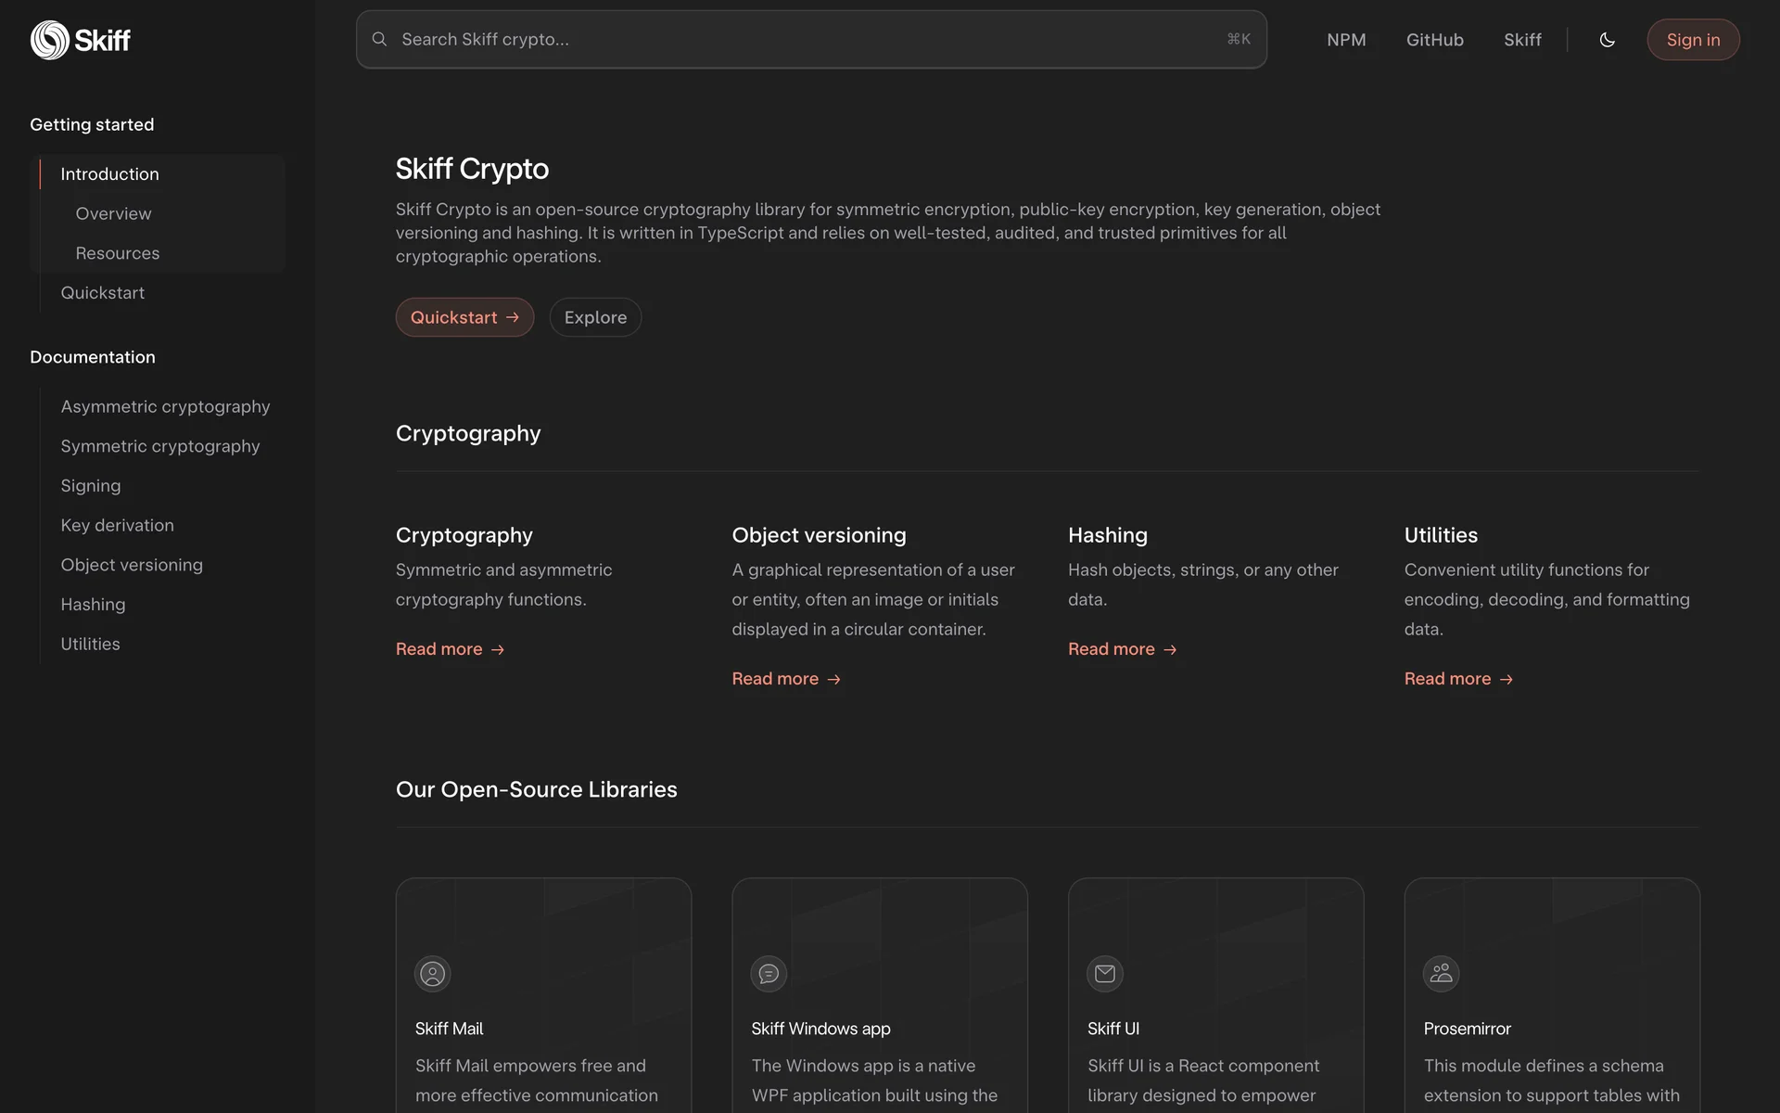Select Overview under Introduction
Image resolution: width=1780 pixels, height=1113 pixels.
[x=113, y=214]
